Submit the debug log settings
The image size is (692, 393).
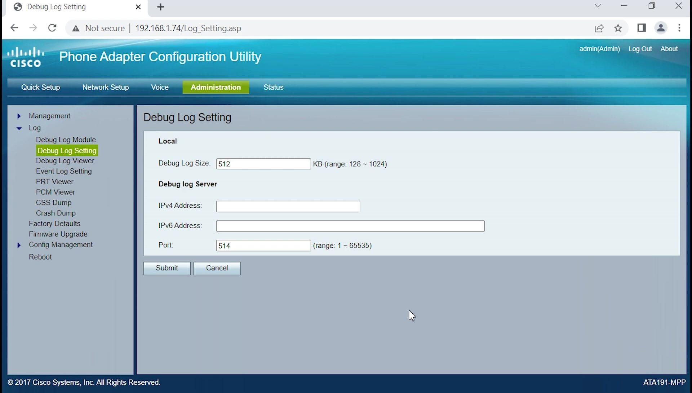(x=167, y=268)
